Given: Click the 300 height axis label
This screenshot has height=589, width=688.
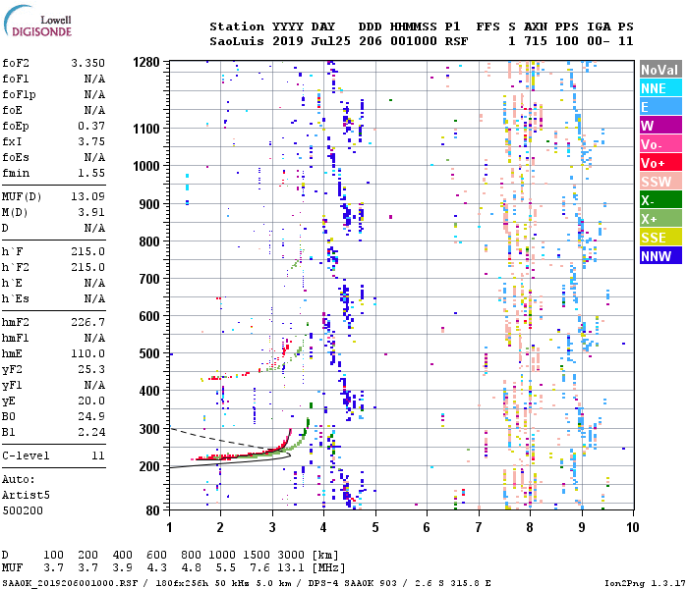Looking at the screenshot, I should [x=149, y=429].
